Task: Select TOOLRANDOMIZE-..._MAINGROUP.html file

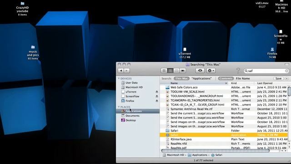Action: pyautogui.click(x=224, y=96)
